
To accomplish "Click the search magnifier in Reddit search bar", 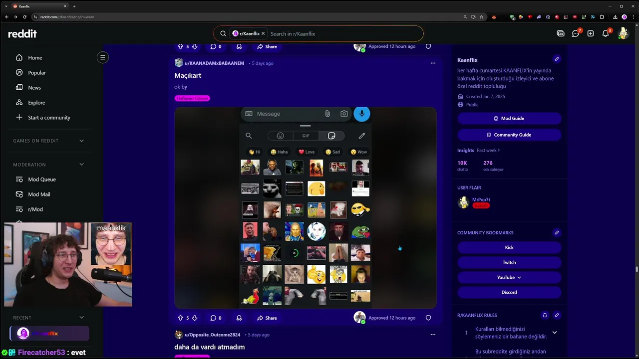I will pos(223,34).
